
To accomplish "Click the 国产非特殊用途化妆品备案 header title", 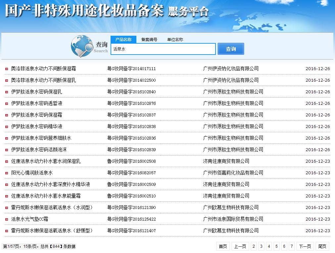I will coord(84,11).
